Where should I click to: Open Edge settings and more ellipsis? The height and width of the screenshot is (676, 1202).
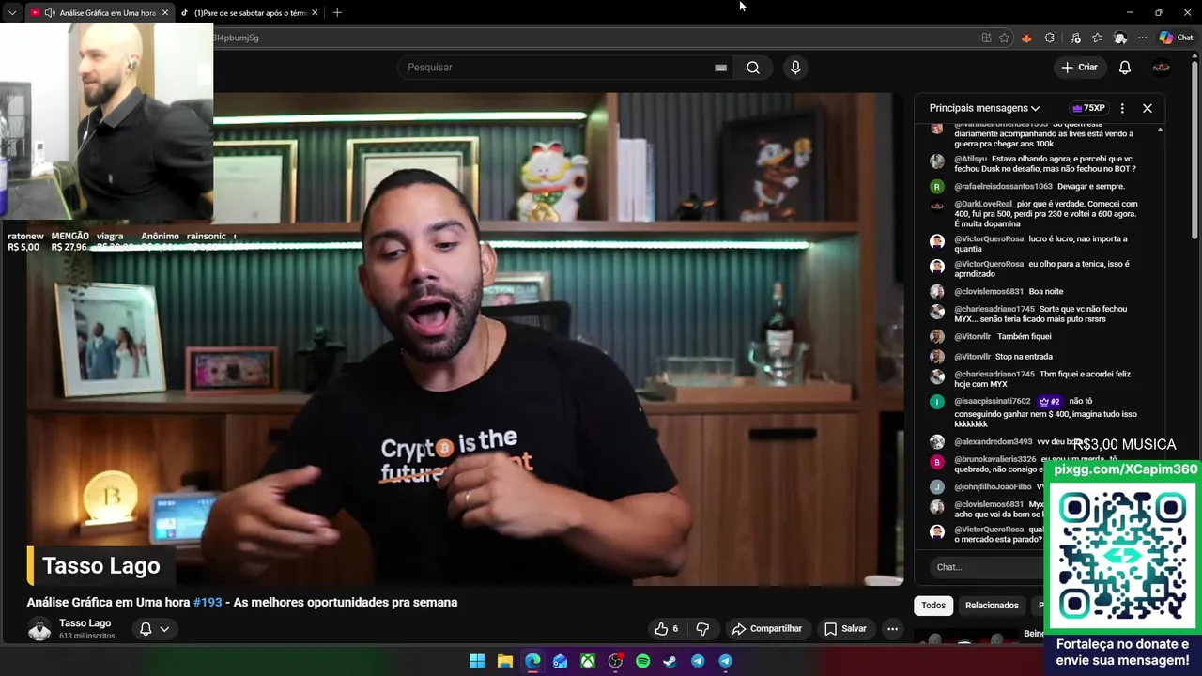click(1142, 38)
